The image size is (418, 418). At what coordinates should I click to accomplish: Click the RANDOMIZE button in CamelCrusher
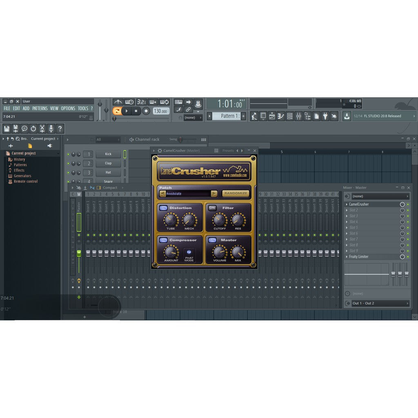click(x=236, y=193)
